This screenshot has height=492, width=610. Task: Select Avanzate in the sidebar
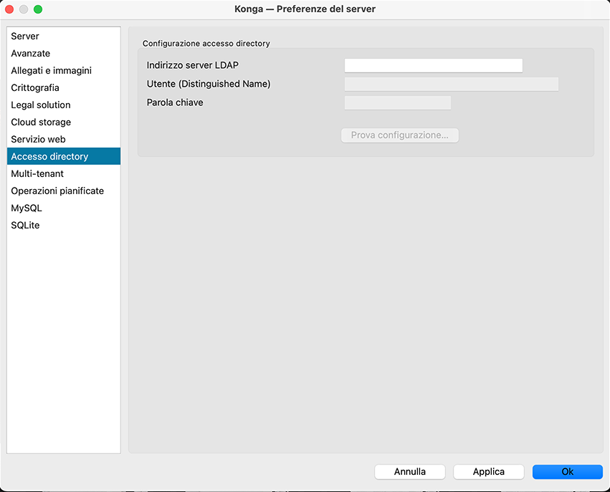[x=31, y=54]
